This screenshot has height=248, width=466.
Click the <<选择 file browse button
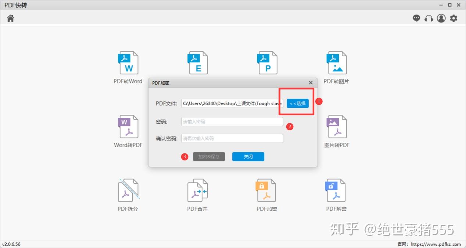click(x=298, y=103)
